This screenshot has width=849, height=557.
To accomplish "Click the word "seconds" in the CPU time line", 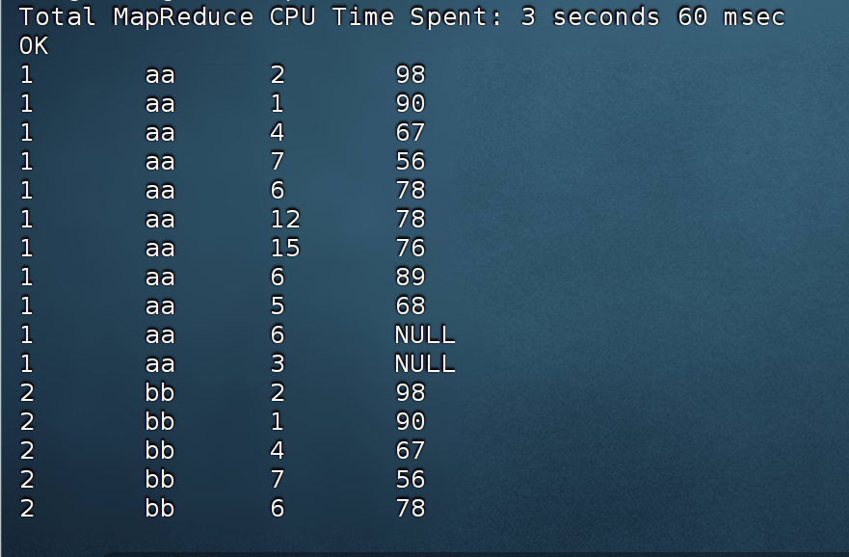I will (x=606, y=17).
